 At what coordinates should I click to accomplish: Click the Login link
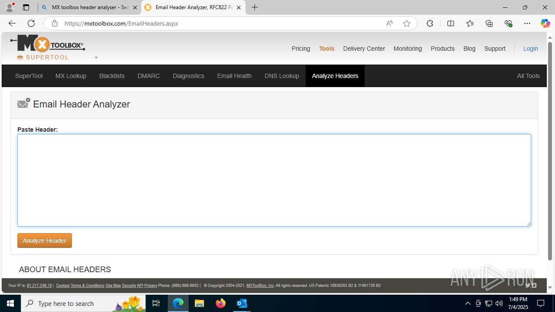point(530,49)
